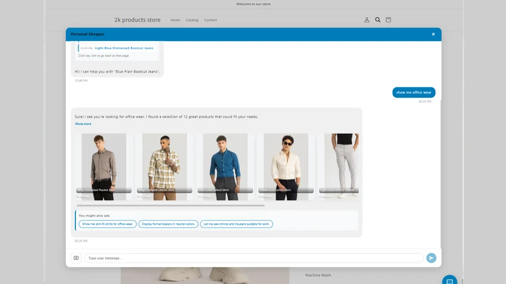Click the 'Personal Shopper' header title
506x284 pixels.
87,34
